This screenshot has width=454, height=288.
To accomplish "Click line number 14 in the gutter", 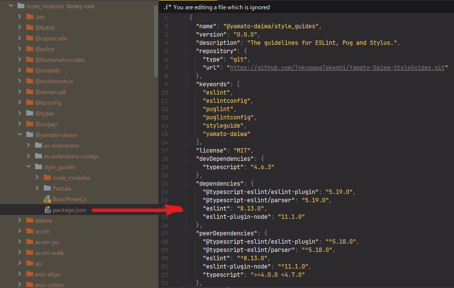I will tap(165, 126).
